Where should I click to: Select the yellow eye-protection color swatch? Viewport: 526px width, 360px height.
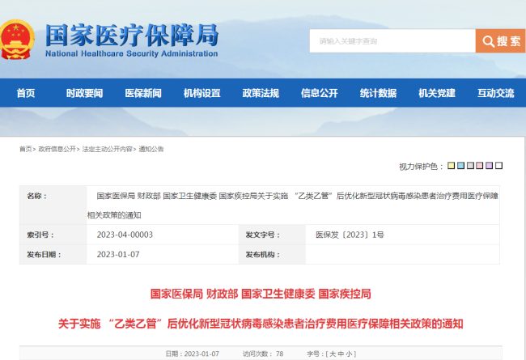(x=452, y=165)
